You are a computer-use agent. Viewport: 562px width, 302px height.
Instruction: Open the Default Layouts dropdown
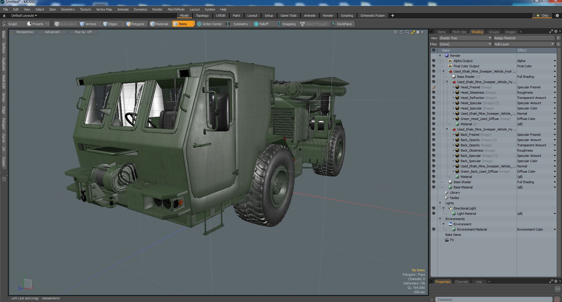point(24,16)
